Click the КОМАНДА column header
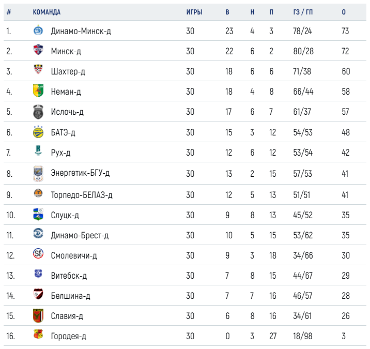The image size is (370, 349). (x=47, y=12)
